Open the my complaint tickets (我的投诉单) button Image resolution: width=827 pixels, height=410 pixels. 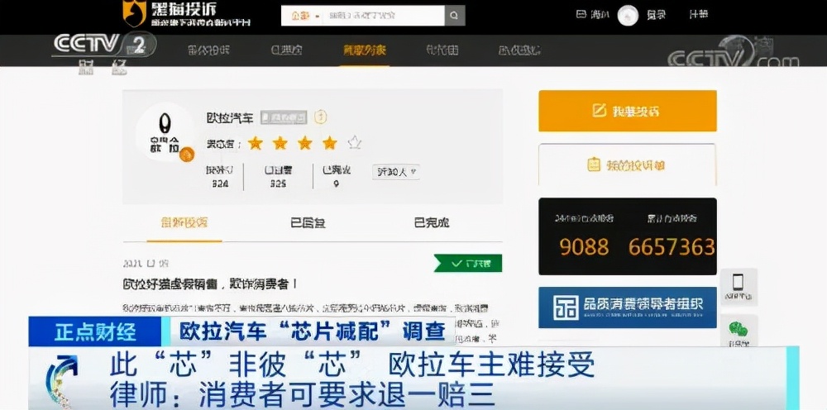tap(627, 165)
